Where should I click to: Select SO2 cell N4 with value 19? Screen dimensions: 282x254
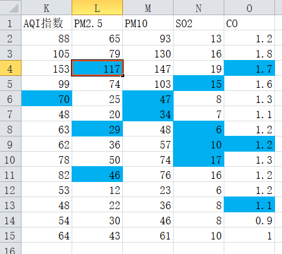tap(199, 68)
